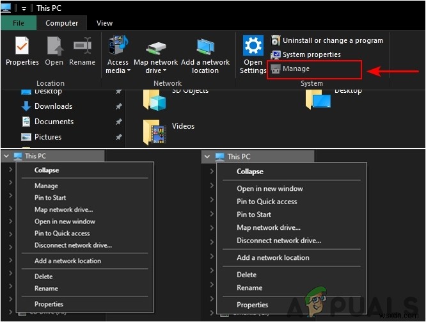Image resolution: width=426 pixels, height=322 pixels.
Task: Collapse the left This PC tree chevron
Action: point(6,156)
